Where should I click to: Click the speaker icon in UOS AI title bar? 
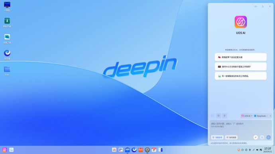256,6
